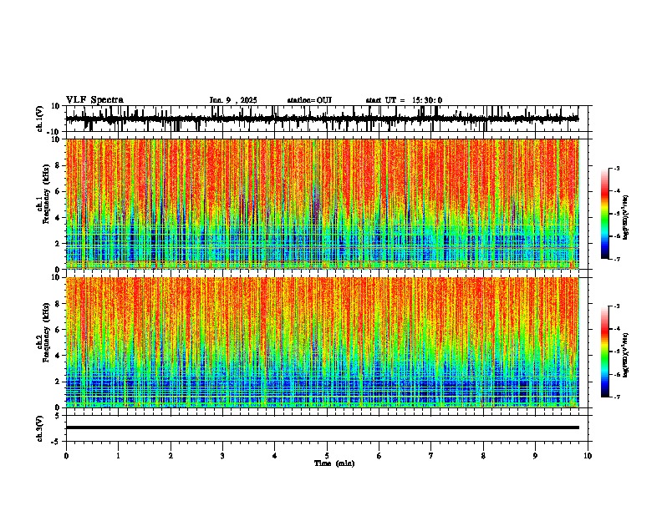662x511 pixels.
Task: Click the 8 kHz tick label on ch.1 spectrogram
Action: pyautogui.click(x=58, y=165)
